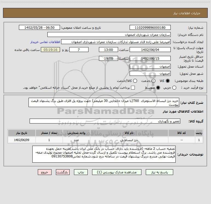Click the delivery province field اصفهان
The height and width of the screenshot is (204, 211).
tap(150, 67)
